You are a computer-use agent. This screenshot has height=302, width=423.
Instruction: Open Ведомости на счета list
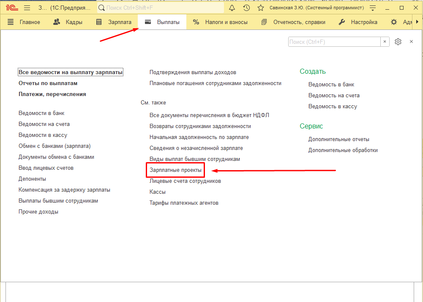click(44, 124)
